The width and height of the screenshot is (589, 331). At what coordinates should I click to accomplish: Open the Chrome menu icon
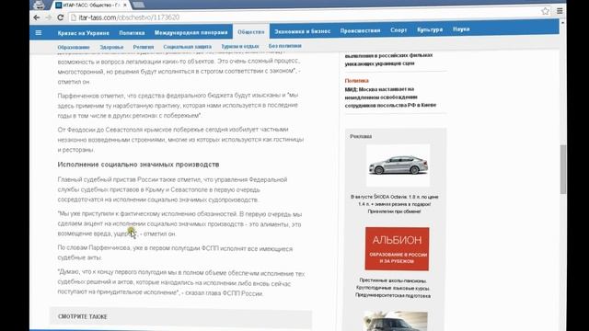560,11
